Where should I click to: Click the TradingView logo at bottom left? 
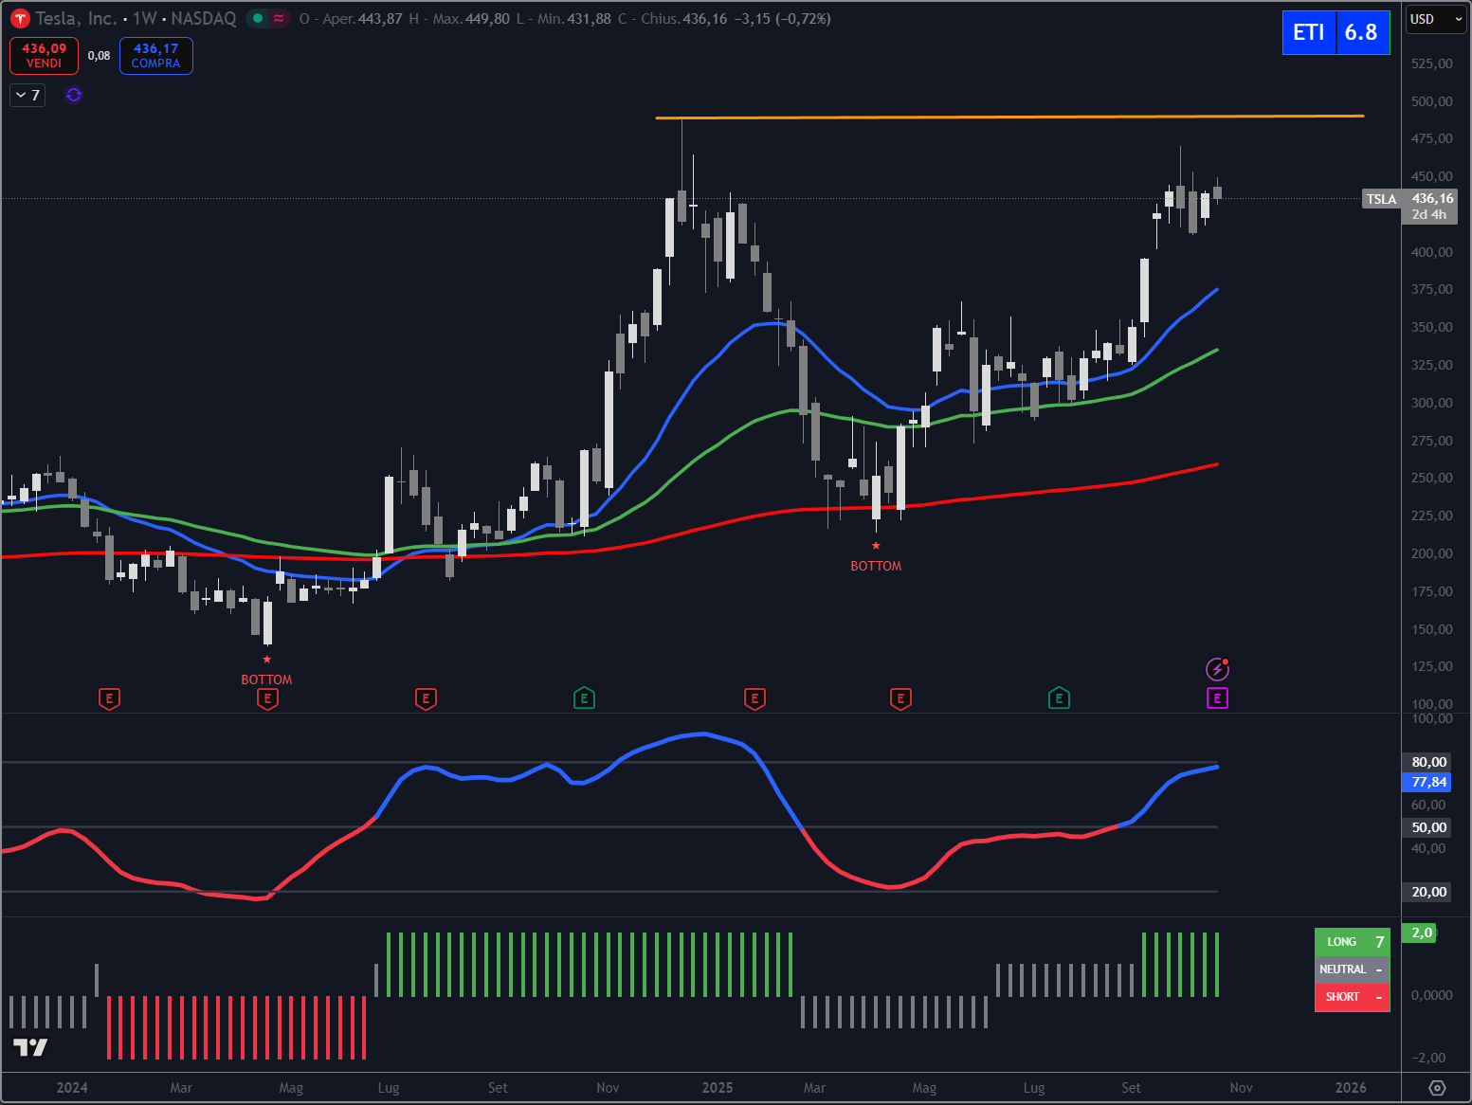(x=30, y=1047)
